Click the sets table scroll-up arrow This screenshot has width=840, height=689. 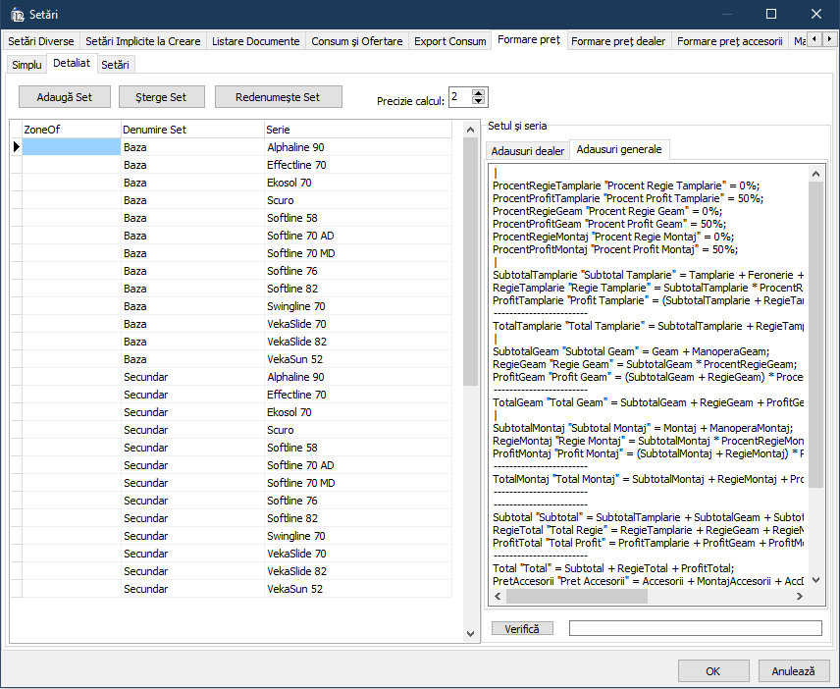click(x=471, y=130)
